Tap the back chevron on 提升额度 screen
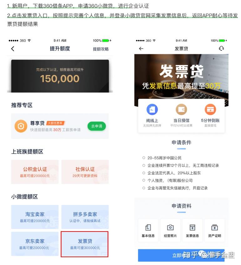Image resolution: width=241 pixels, height=265 pixels. [13, 49]
